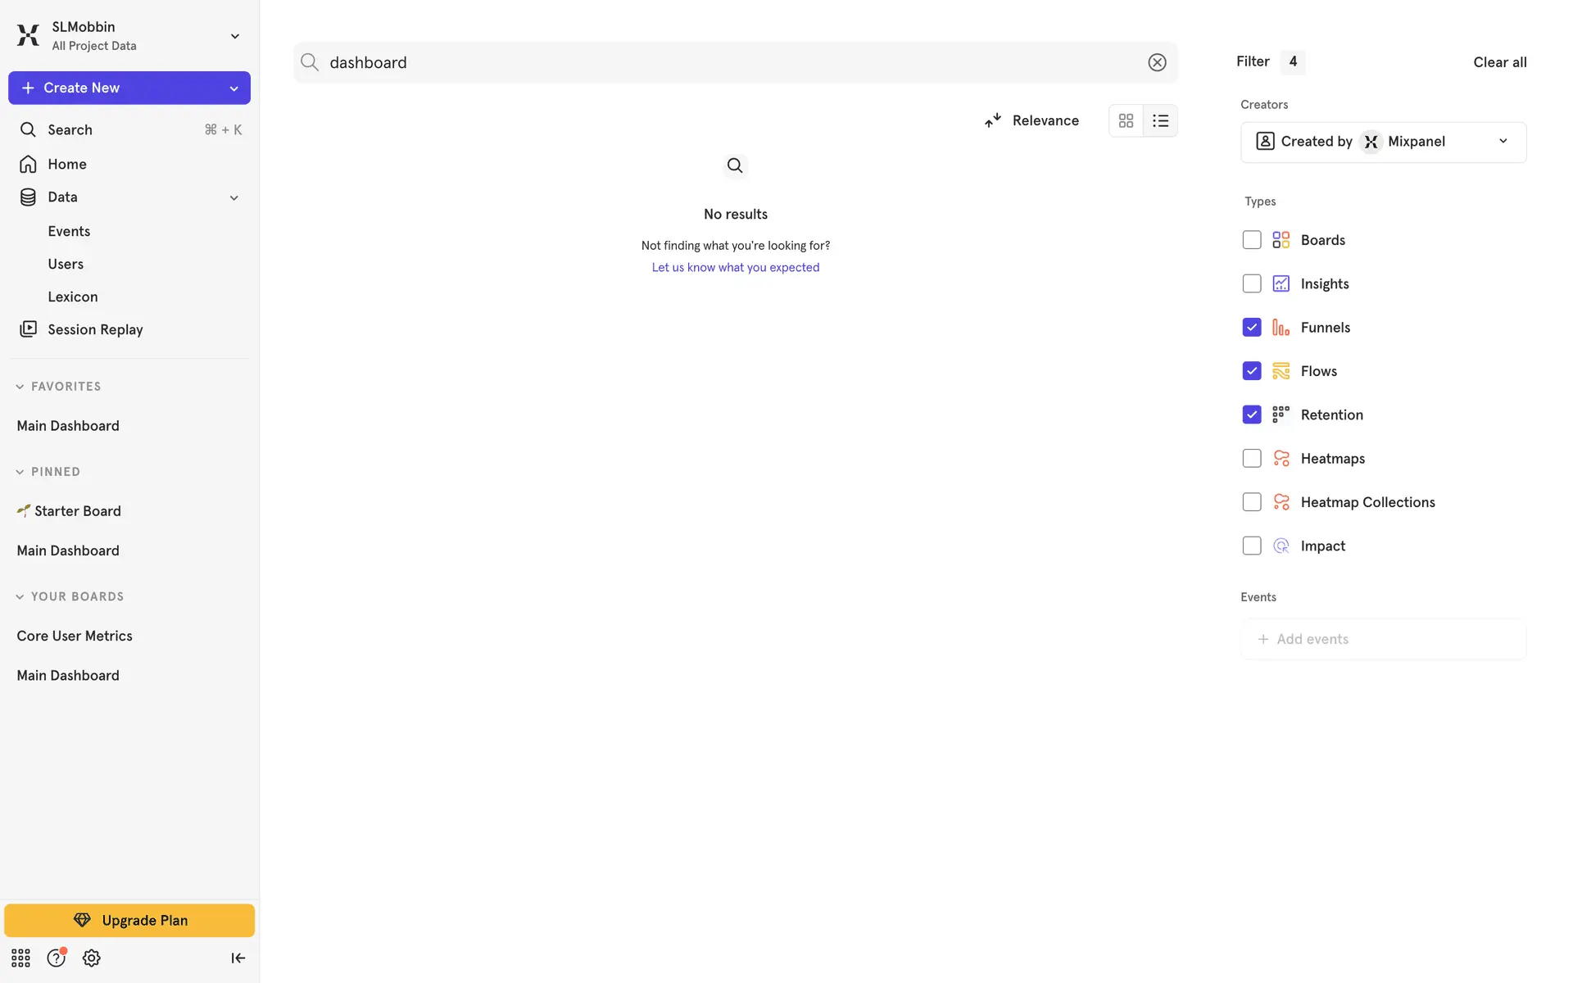
Task: Open the Relevance sort control
Action: [x=1032, y=120]
